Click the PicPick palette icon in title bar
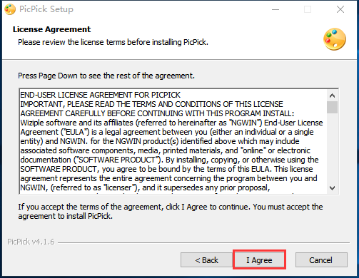The height and width of the screenshot is (278, 359). coord(10,9)
